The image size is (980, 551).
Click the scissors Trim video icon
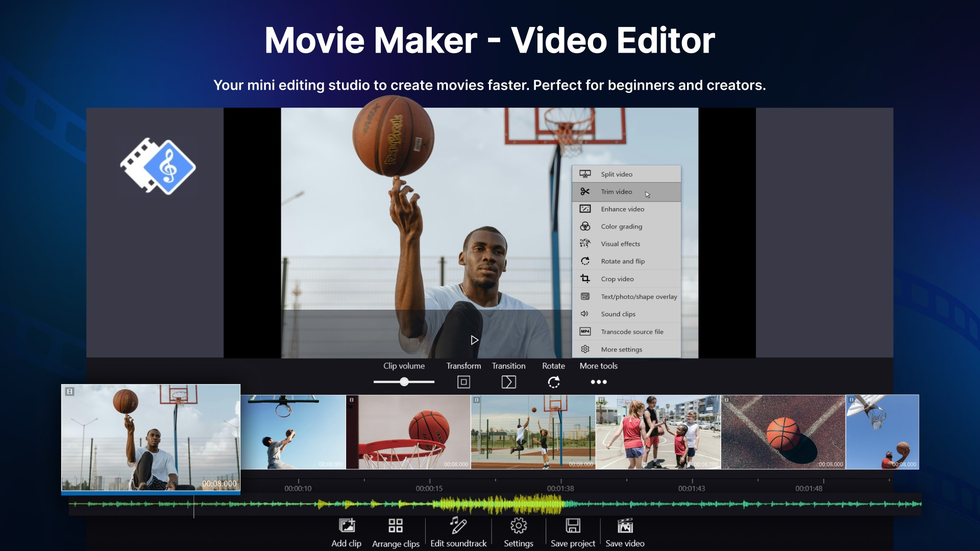coord(585,191)
